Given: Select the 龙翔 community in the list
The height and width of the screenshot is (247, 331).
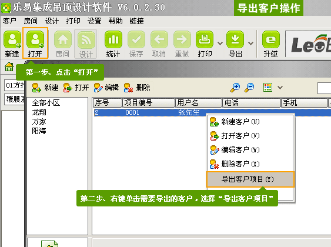Looking at the screenshot, I should (x=39, y=112).
